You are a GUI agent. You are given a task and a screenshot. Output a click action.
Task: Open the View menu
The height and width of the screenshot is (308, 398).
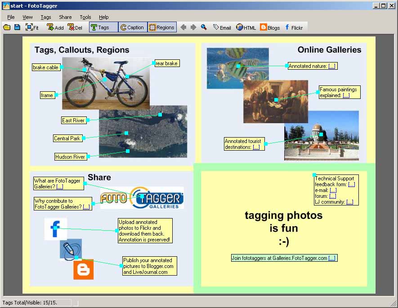tap(27, 17)
